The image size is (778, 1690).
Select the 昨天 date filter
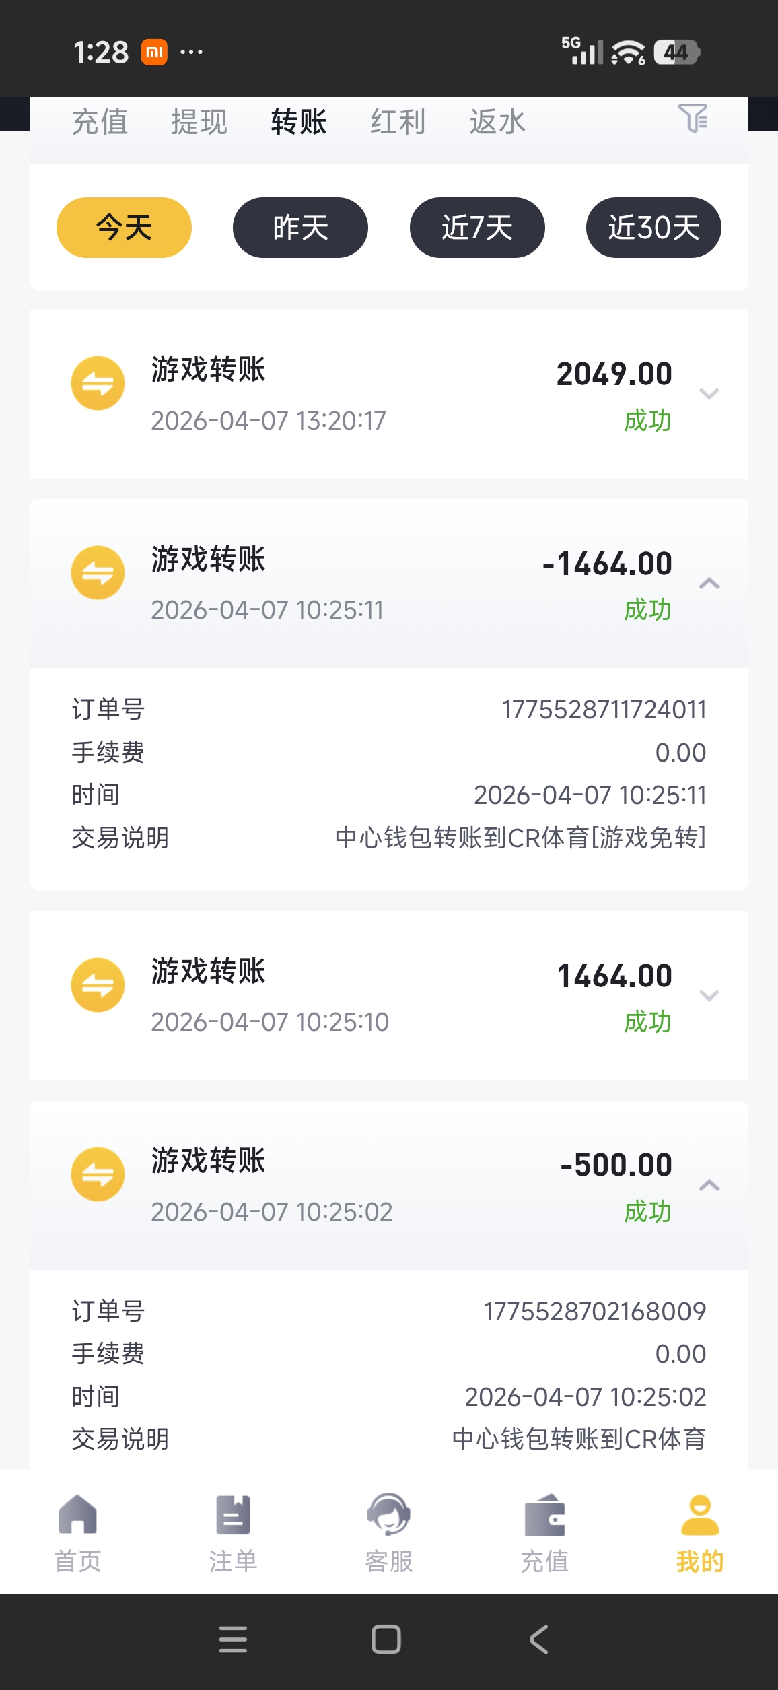(300, 228)
